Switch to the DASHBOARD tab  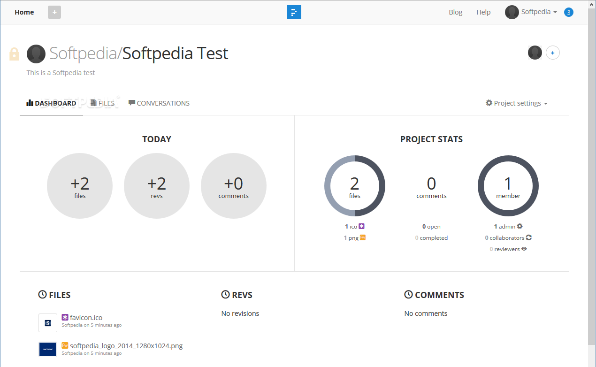[51, 103]
